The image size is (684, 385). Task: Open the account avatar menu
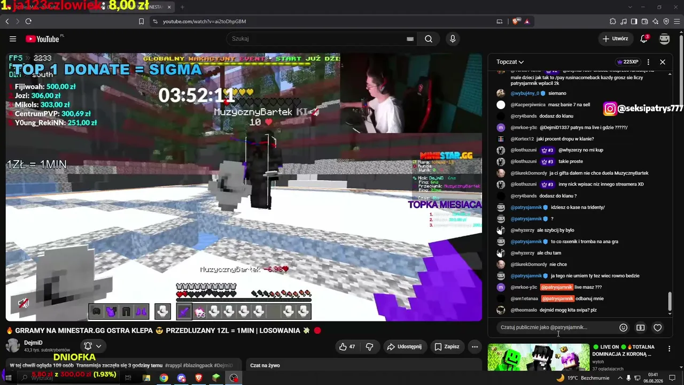(x=665, y=38)
